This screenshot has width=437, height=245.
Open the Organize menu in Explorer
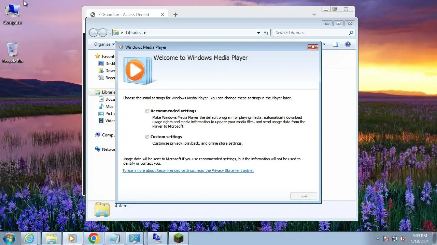(104, 44)
